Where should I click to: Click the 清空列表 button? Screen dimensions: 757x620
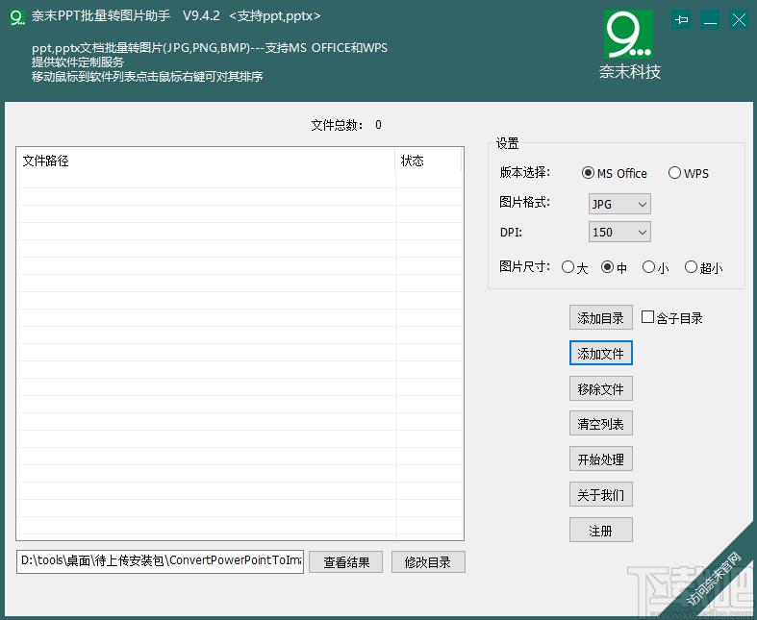point(600,424)
